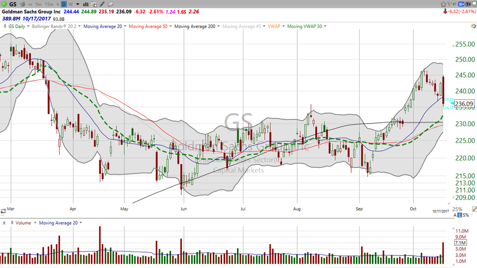Image resolution: width=477 pixels, height=268 pixels.
Task: Click the GS ticker symbol field
Action: pyautogui.click(x=13, y=4)
